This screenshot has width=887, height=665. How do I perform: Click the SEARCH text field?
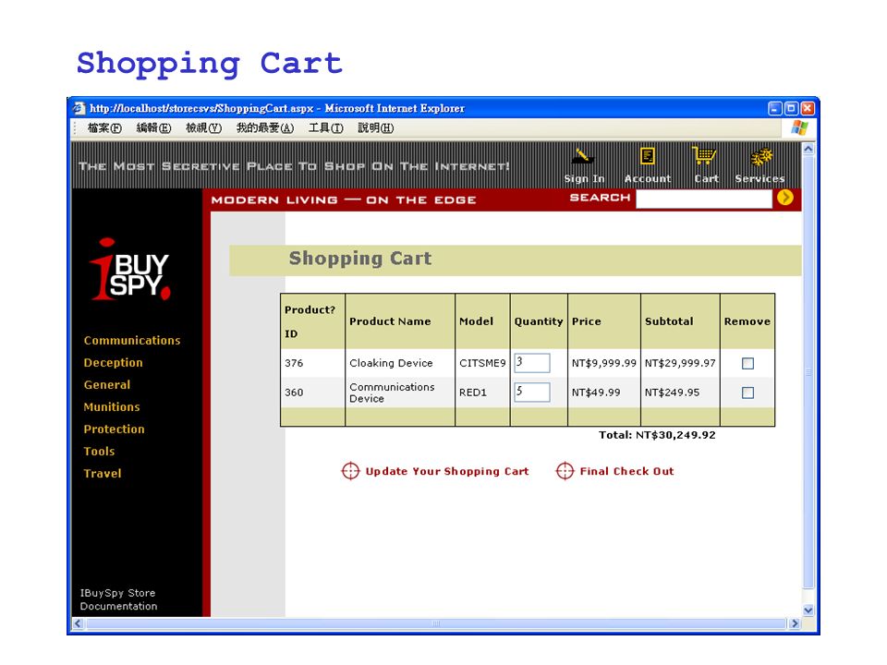[704, 199]
